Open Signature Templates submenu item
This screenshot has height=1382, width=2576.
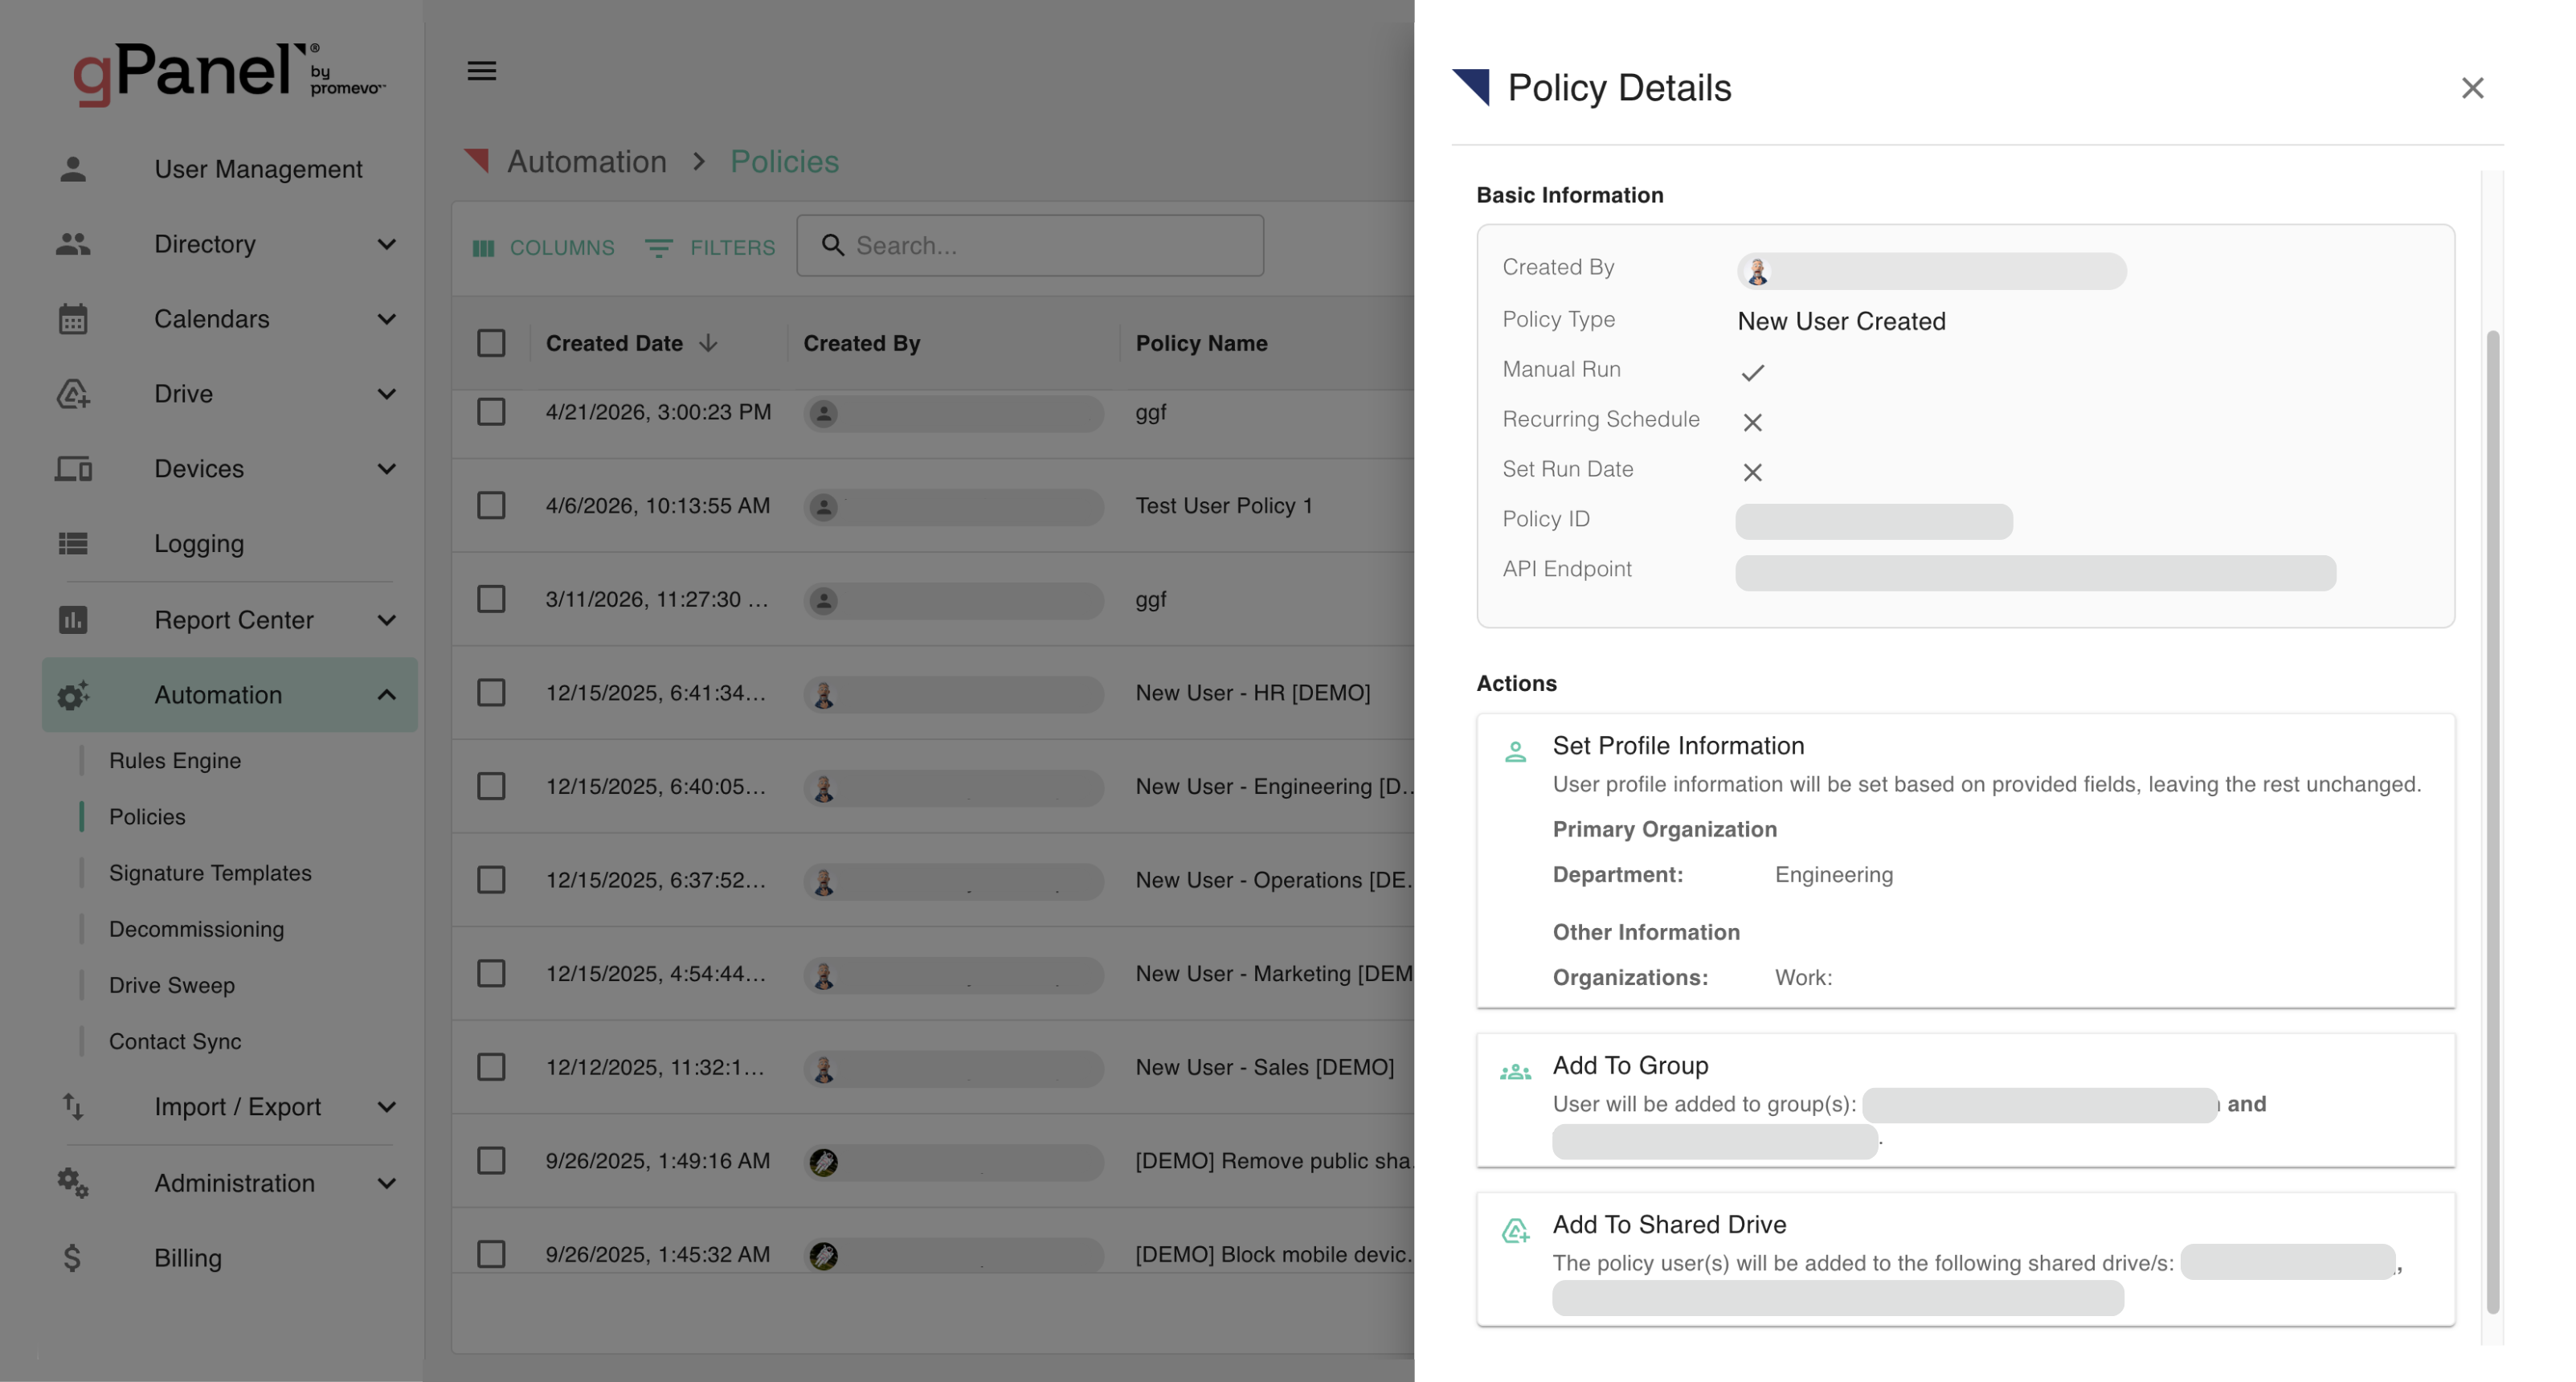[x=210, y=873]
